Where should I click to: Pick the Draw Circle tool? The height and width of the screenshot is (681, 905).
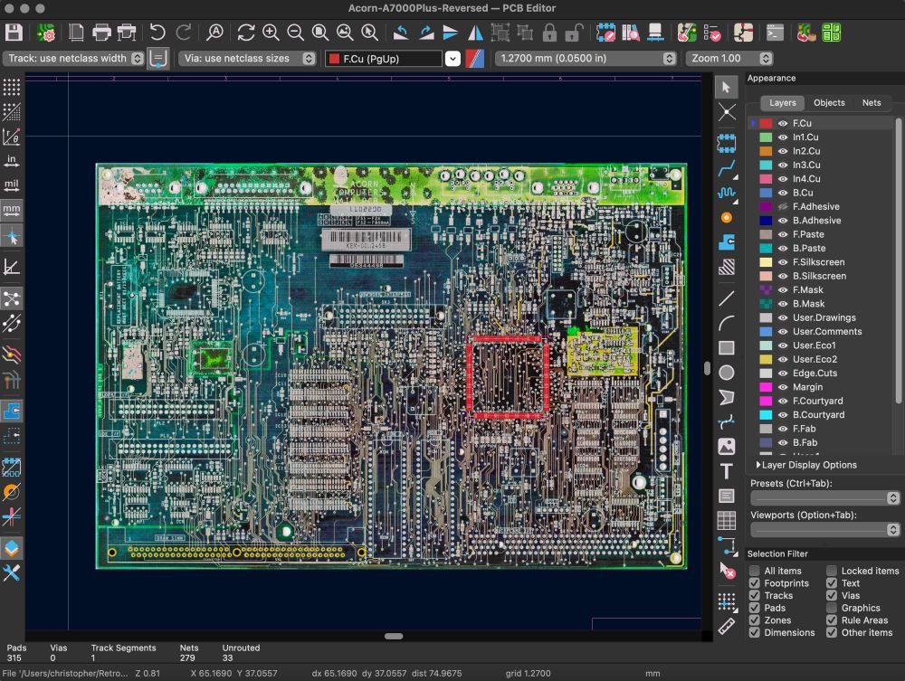point(726,373)
